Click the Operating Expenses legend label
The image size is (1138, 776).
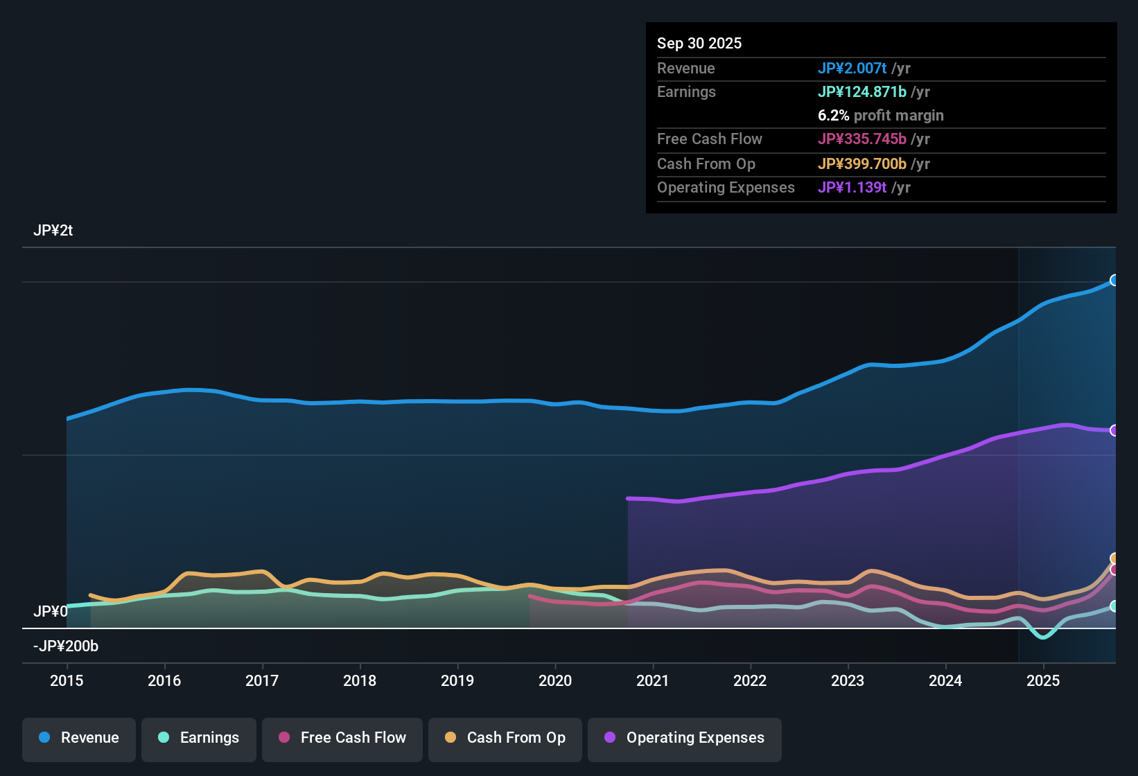[x=694, y=738]
